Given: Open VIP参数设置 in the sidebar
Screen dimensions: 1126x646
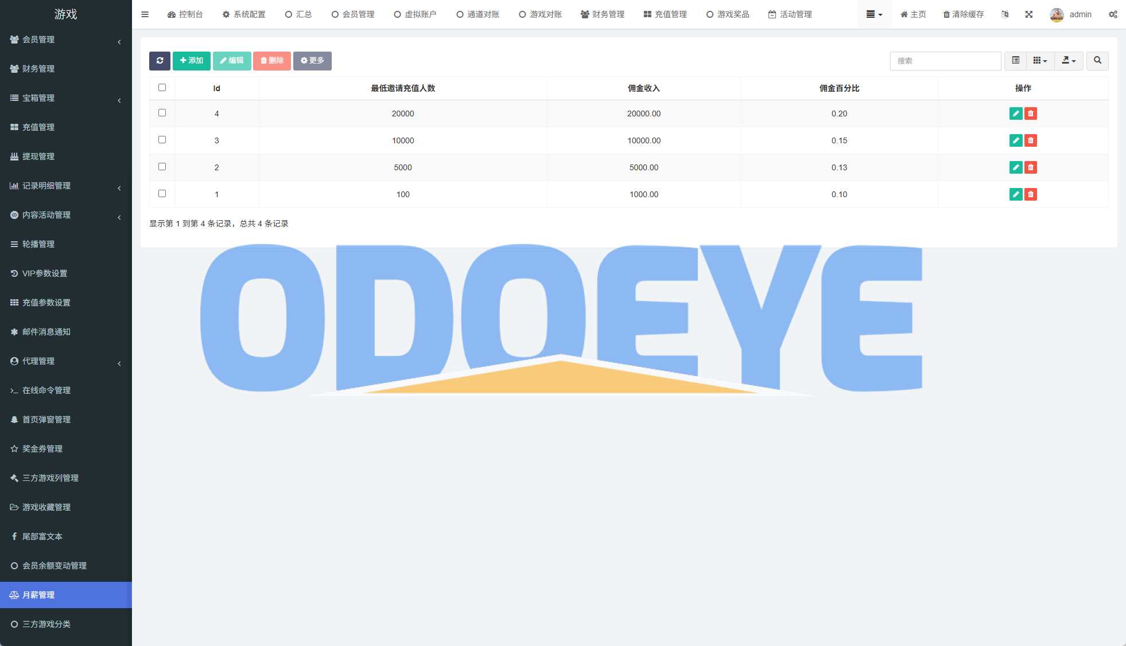Looking at the screenshot, I should [x=45, y=273].
